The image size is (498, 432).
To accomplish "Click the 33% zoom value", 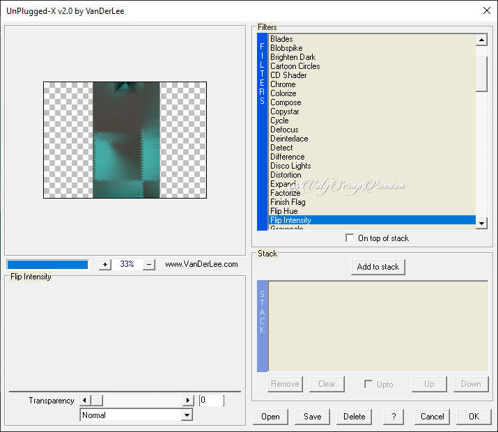I will pos(127,264).
